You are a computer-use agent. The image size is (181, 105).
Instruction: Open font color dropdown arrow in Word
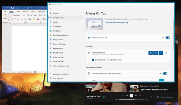pyautogui.click(x=40, y=19)
